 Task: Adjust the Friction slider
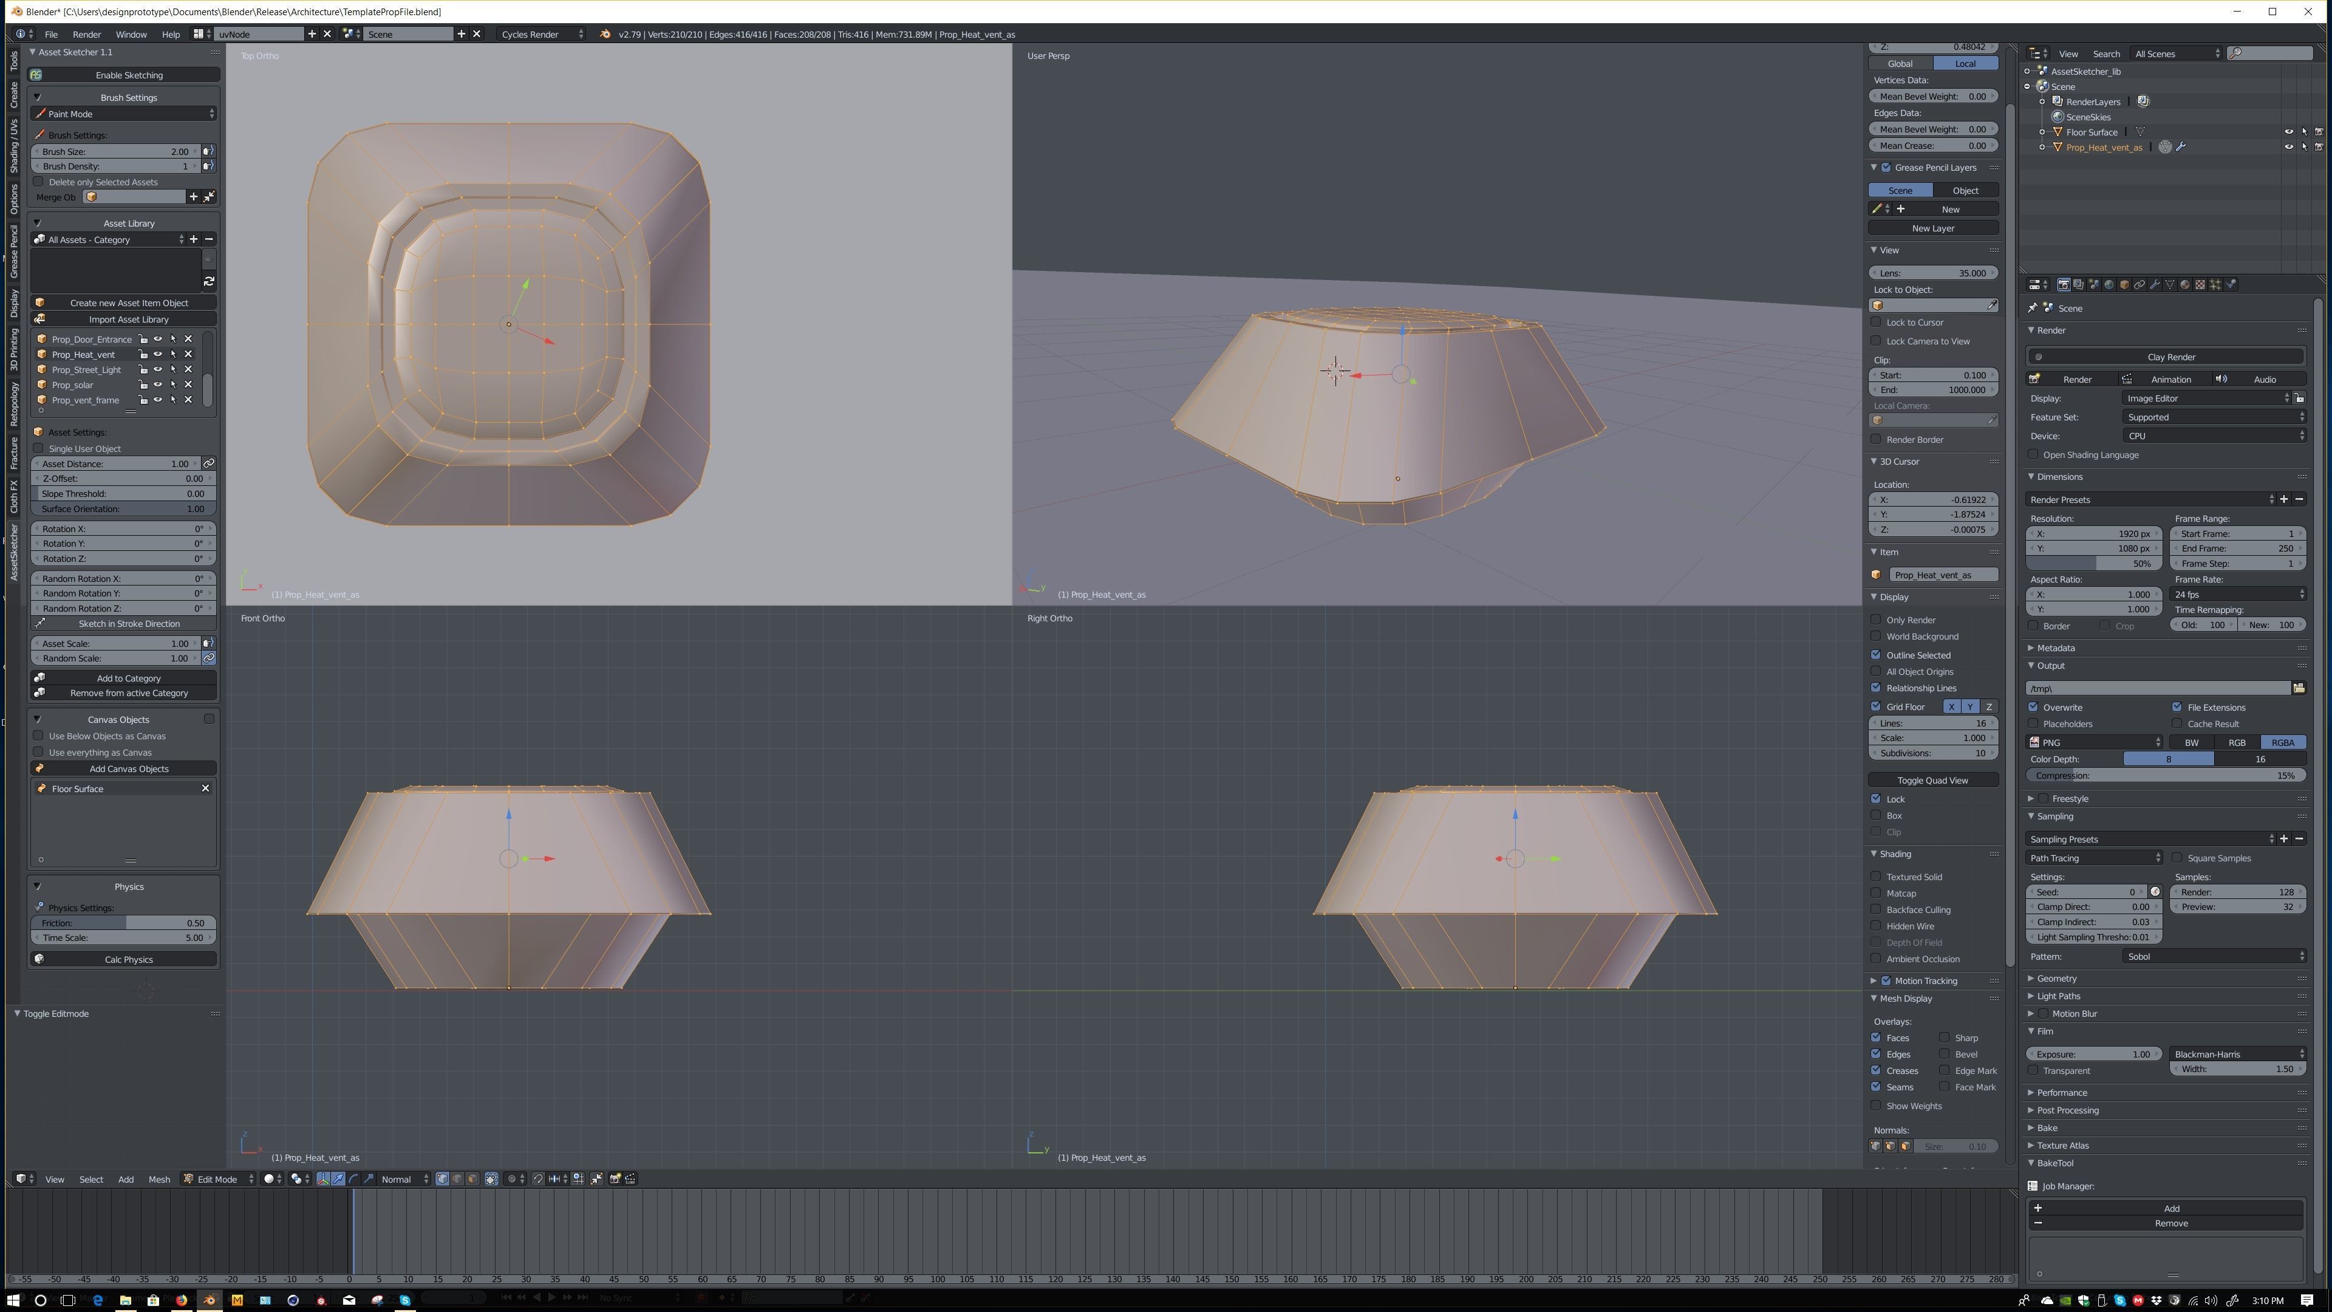click(123, 923)
